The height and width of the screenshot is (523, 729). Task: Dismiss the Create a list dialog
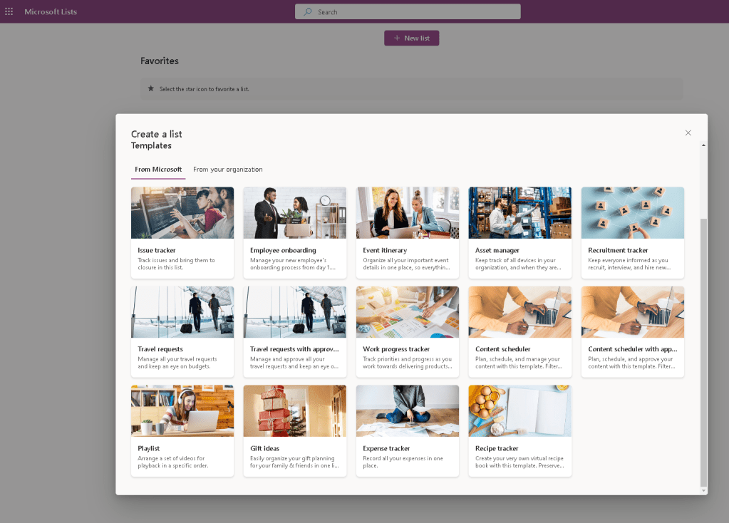pos(688,133)
